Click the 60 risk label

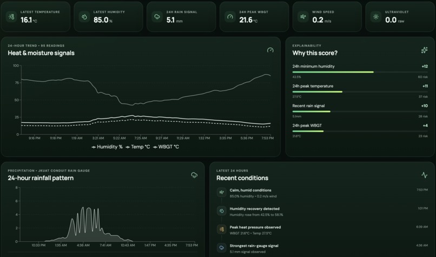click(x=422, y=77)
